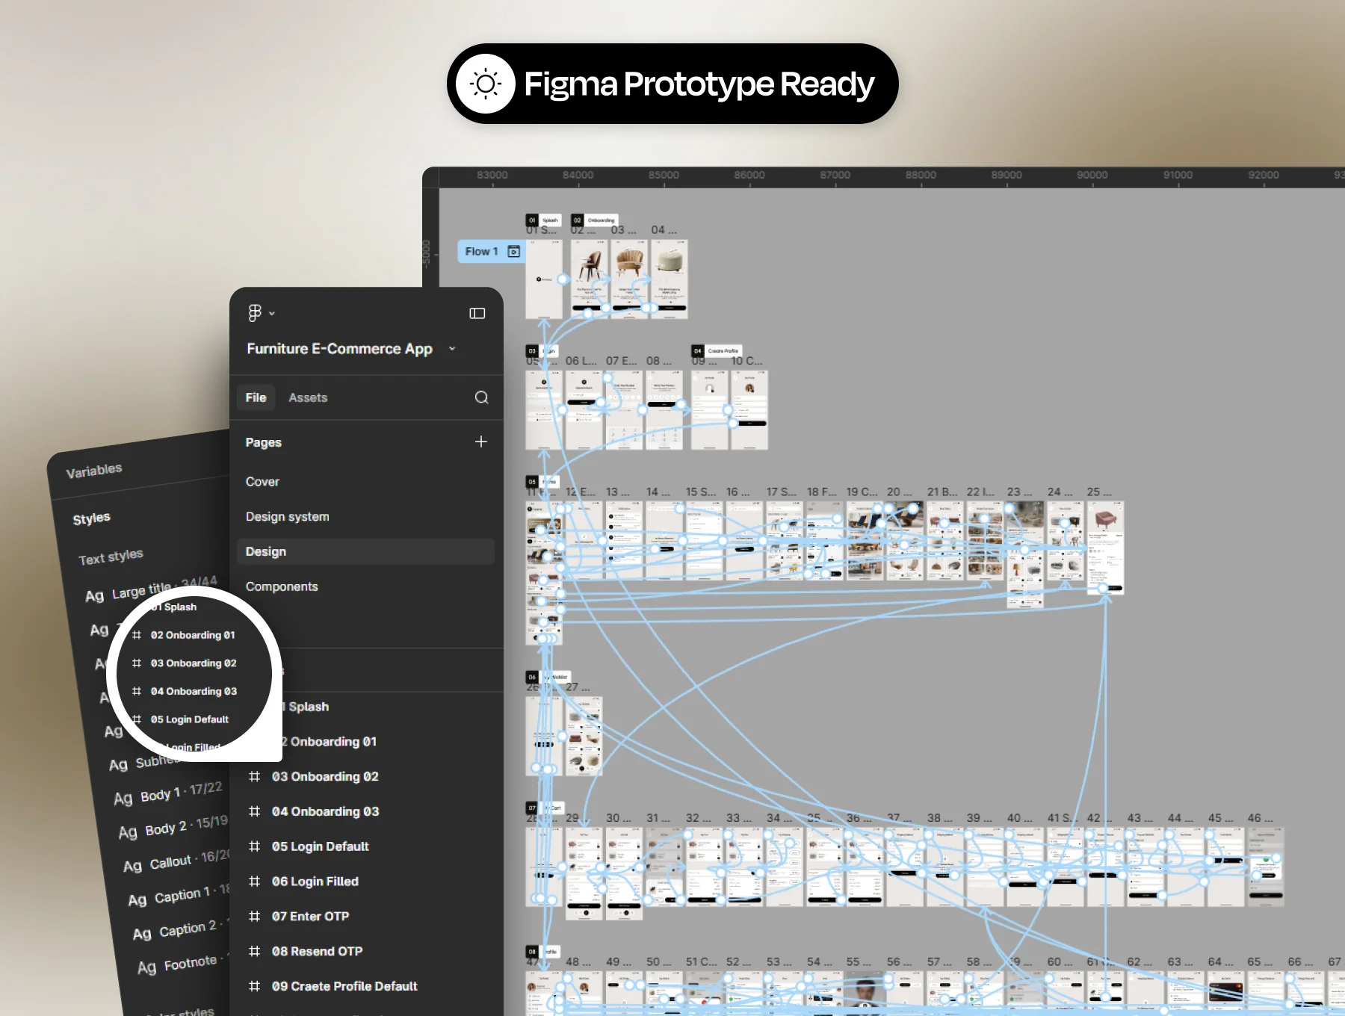This screenshot has height=1016, width=1345.
Task: Open the Components page
Action: [282, 586]
